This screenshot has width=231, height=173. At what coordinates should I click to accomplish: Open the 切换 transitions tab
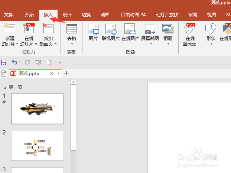coord(86,15)
